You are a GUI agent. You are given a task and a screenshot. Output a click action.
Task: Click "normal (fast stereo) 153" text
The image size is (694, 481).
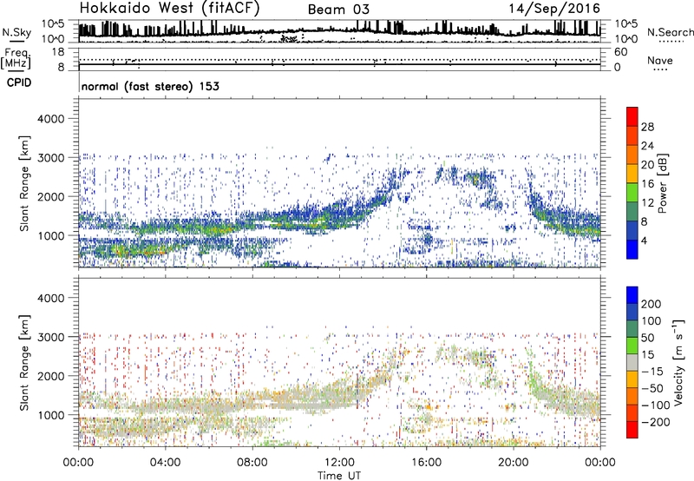click(x=150, y=86)
